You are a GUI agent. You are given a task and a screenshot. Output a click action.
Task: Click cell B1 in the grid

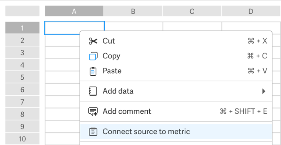(x=134, y=26)
